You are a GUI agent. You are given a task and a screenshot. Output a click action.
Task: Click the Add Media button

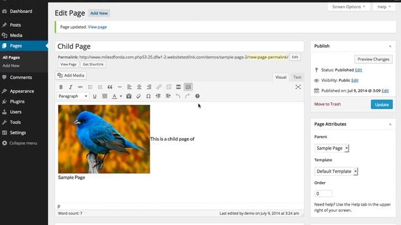(71, 75)
